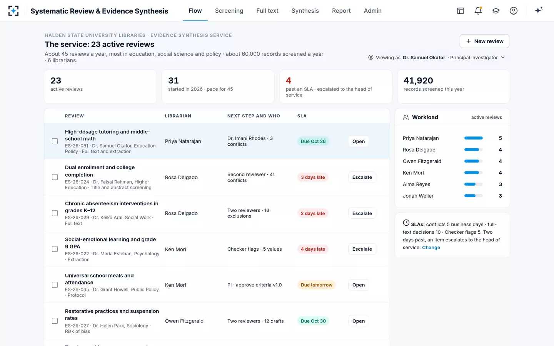
Task: Open the user account icon
Action: pos(514,11)
